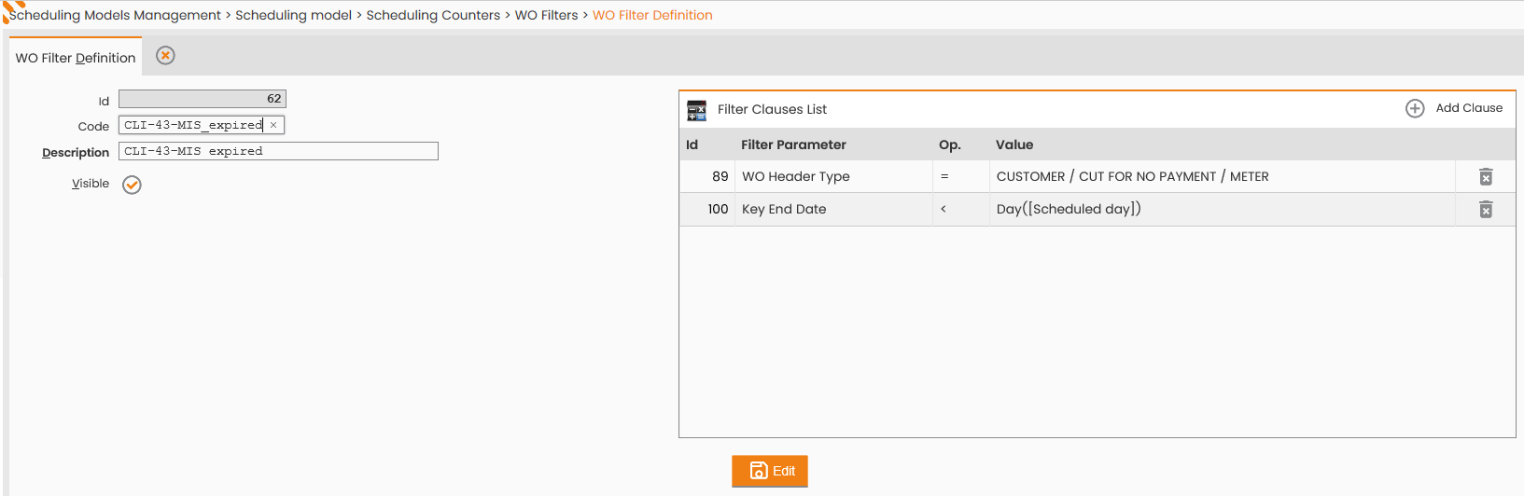Close the WO Filter Definition tab
The image size is (1524, 496).
click(x=165, y=56)
